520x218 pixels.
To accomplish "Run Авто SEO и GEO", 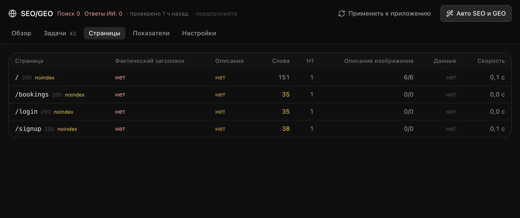I will 476,13.
